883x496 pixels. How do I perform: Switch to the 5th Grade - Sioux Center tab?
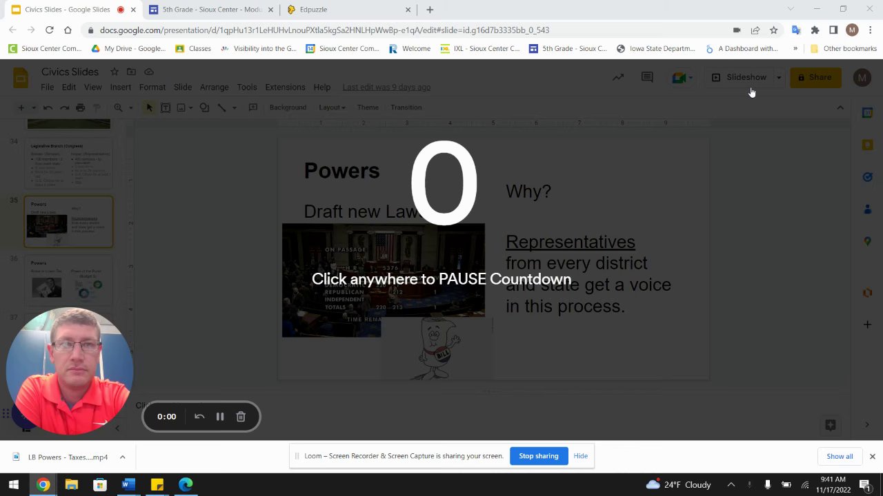point(210,10)
